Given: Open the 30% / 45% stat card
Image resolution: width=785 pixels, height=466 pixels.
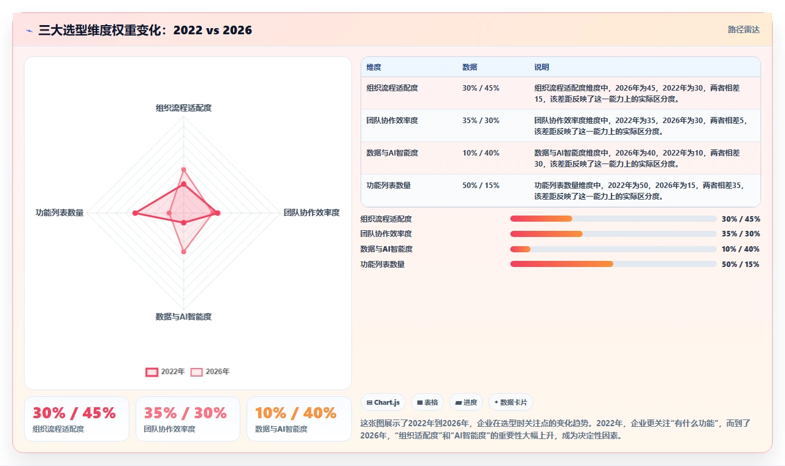Looking at the screenshot, I should (77, 419).
